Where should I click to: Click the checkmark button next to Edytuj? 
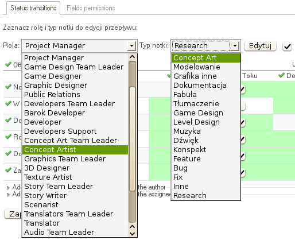(287, 47)
